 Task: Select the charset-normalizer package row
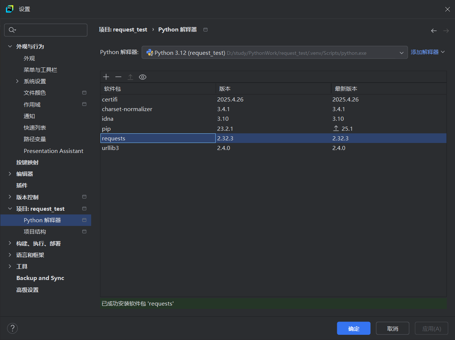point(273,109)
